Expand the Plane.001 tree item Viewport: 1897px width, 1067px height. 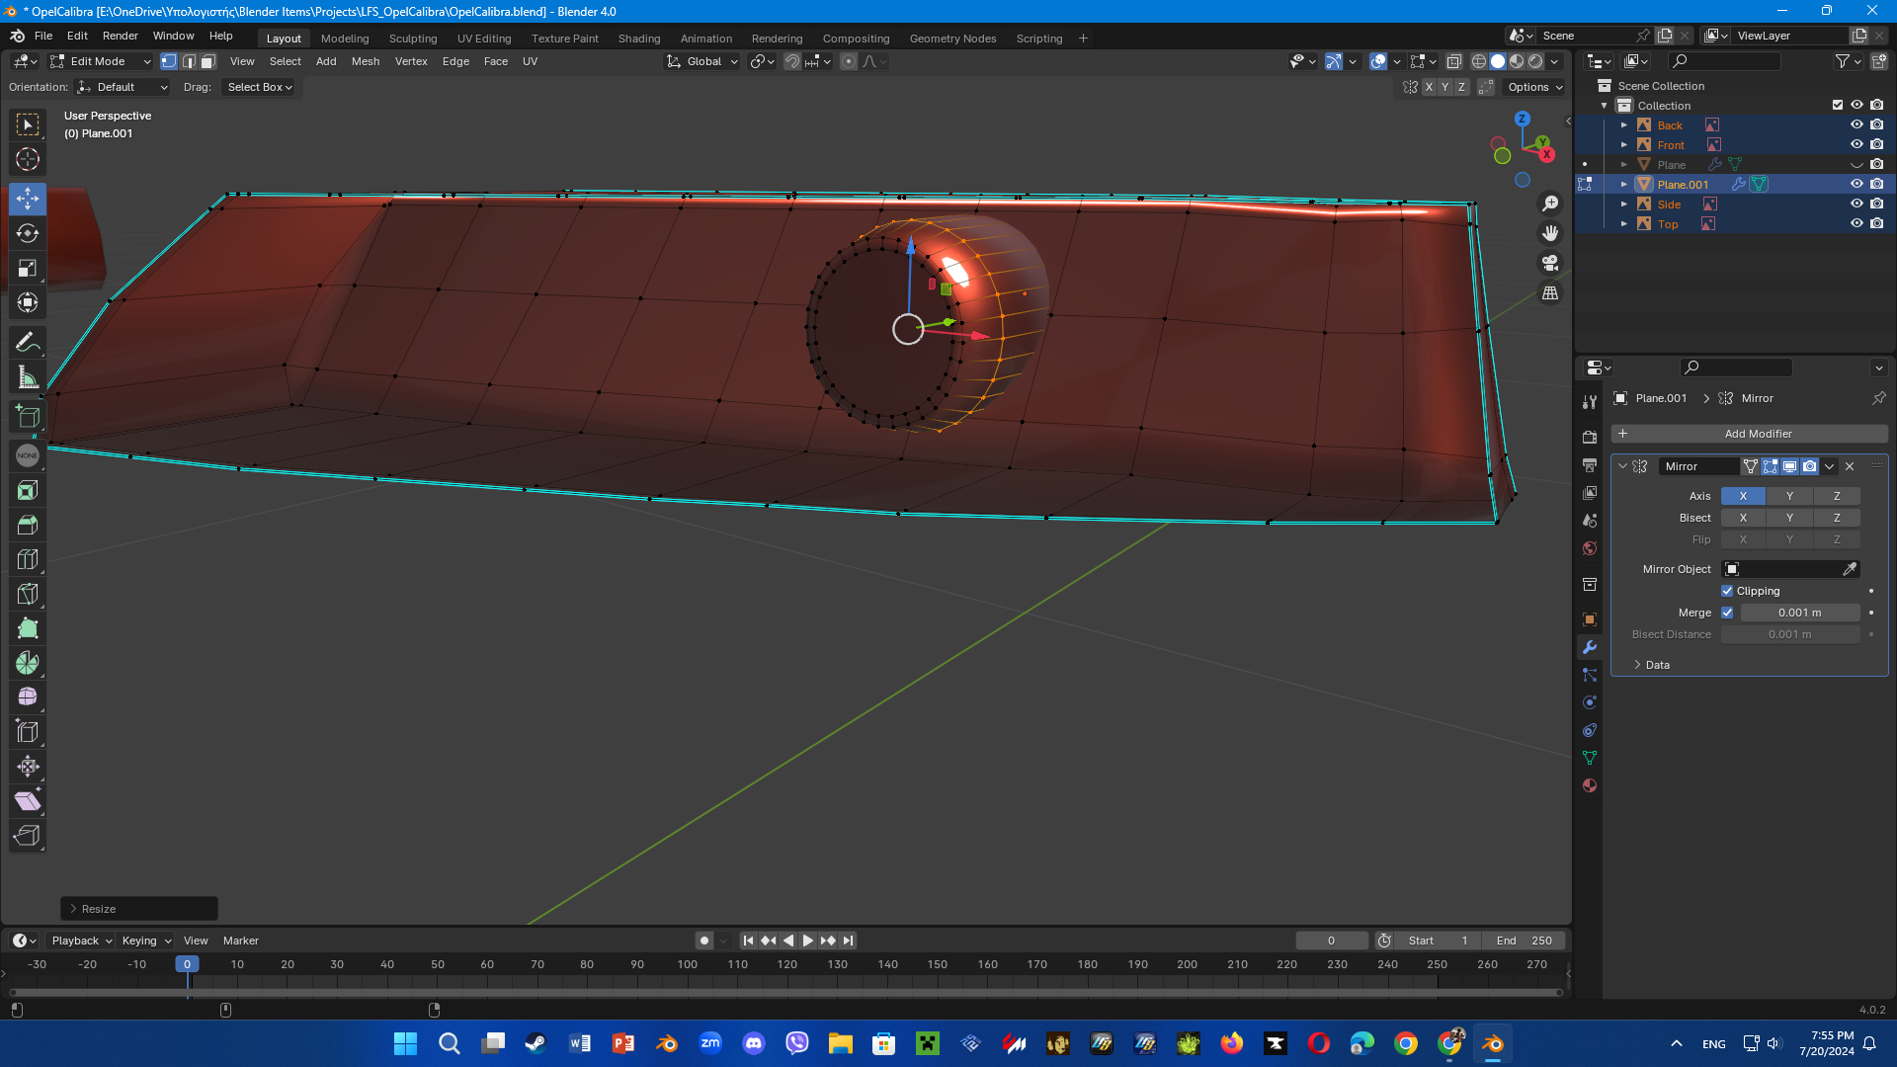[1623, 185]
